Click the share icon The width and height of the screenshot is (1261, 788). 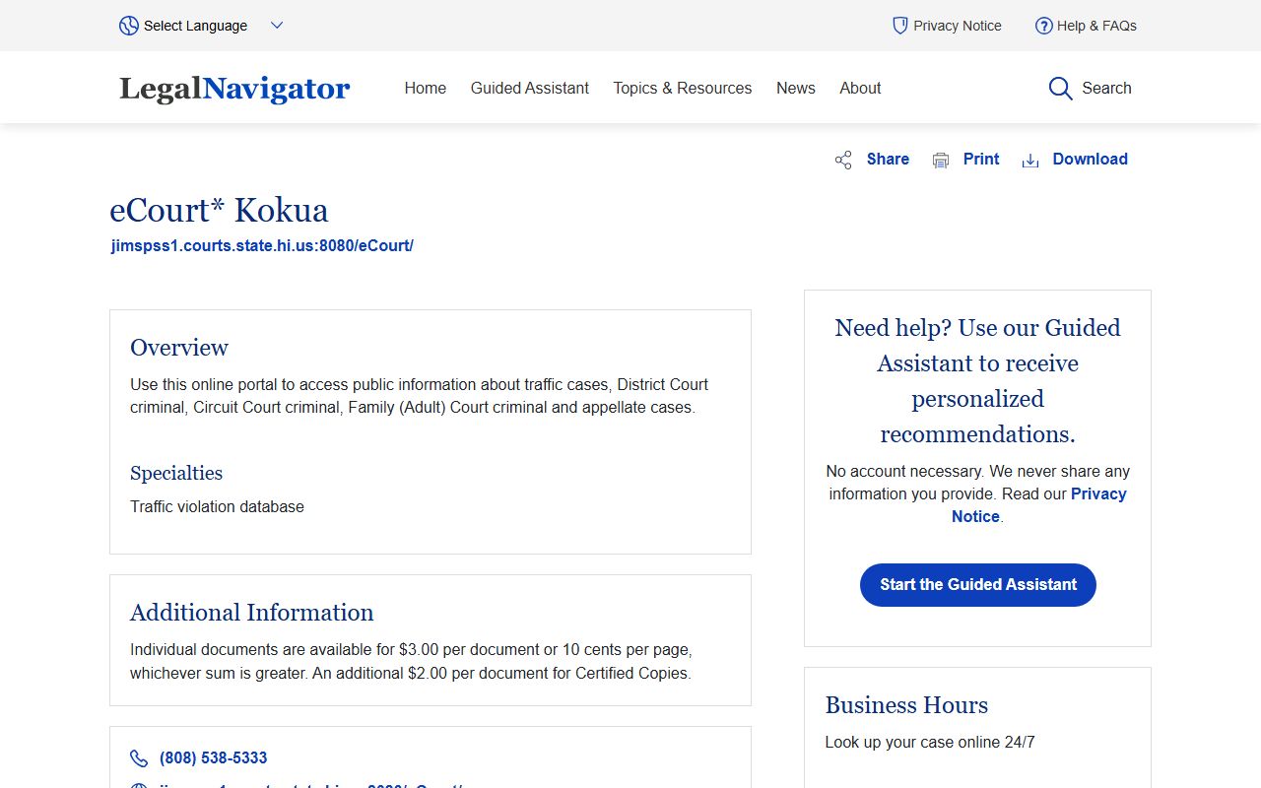[843, 160]
